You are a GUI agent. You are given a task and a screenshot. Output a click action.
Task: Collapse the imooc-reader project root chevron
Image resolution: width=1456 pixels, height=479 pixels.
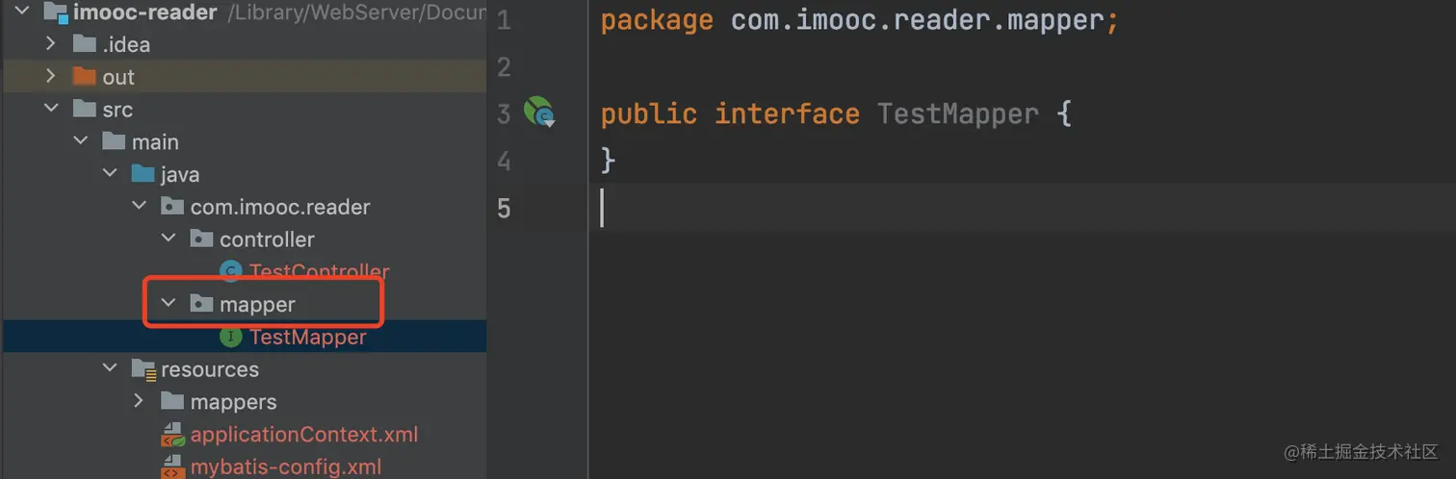tap(23, 13)
